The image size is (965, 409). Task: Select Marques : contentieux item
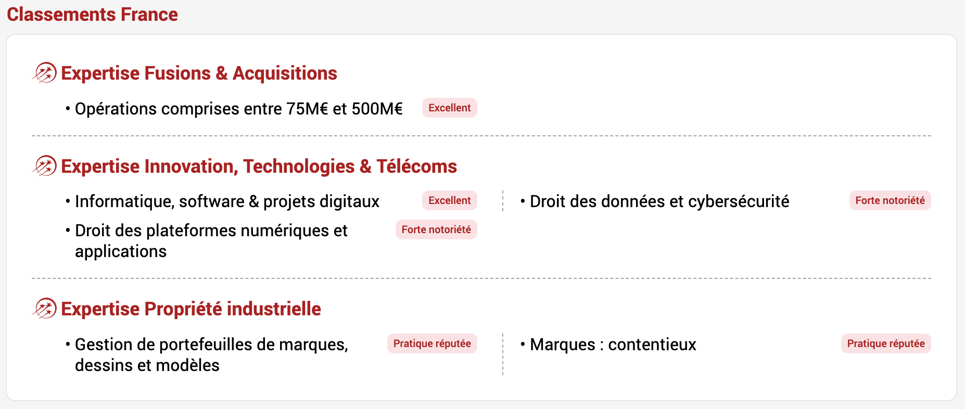(613, 344)
